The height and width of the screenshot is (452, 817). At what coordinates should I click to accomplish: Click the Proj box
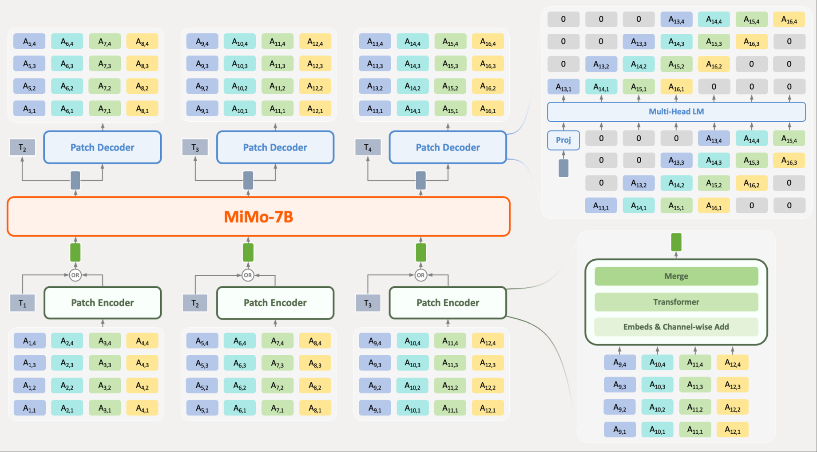pos(563,140)
